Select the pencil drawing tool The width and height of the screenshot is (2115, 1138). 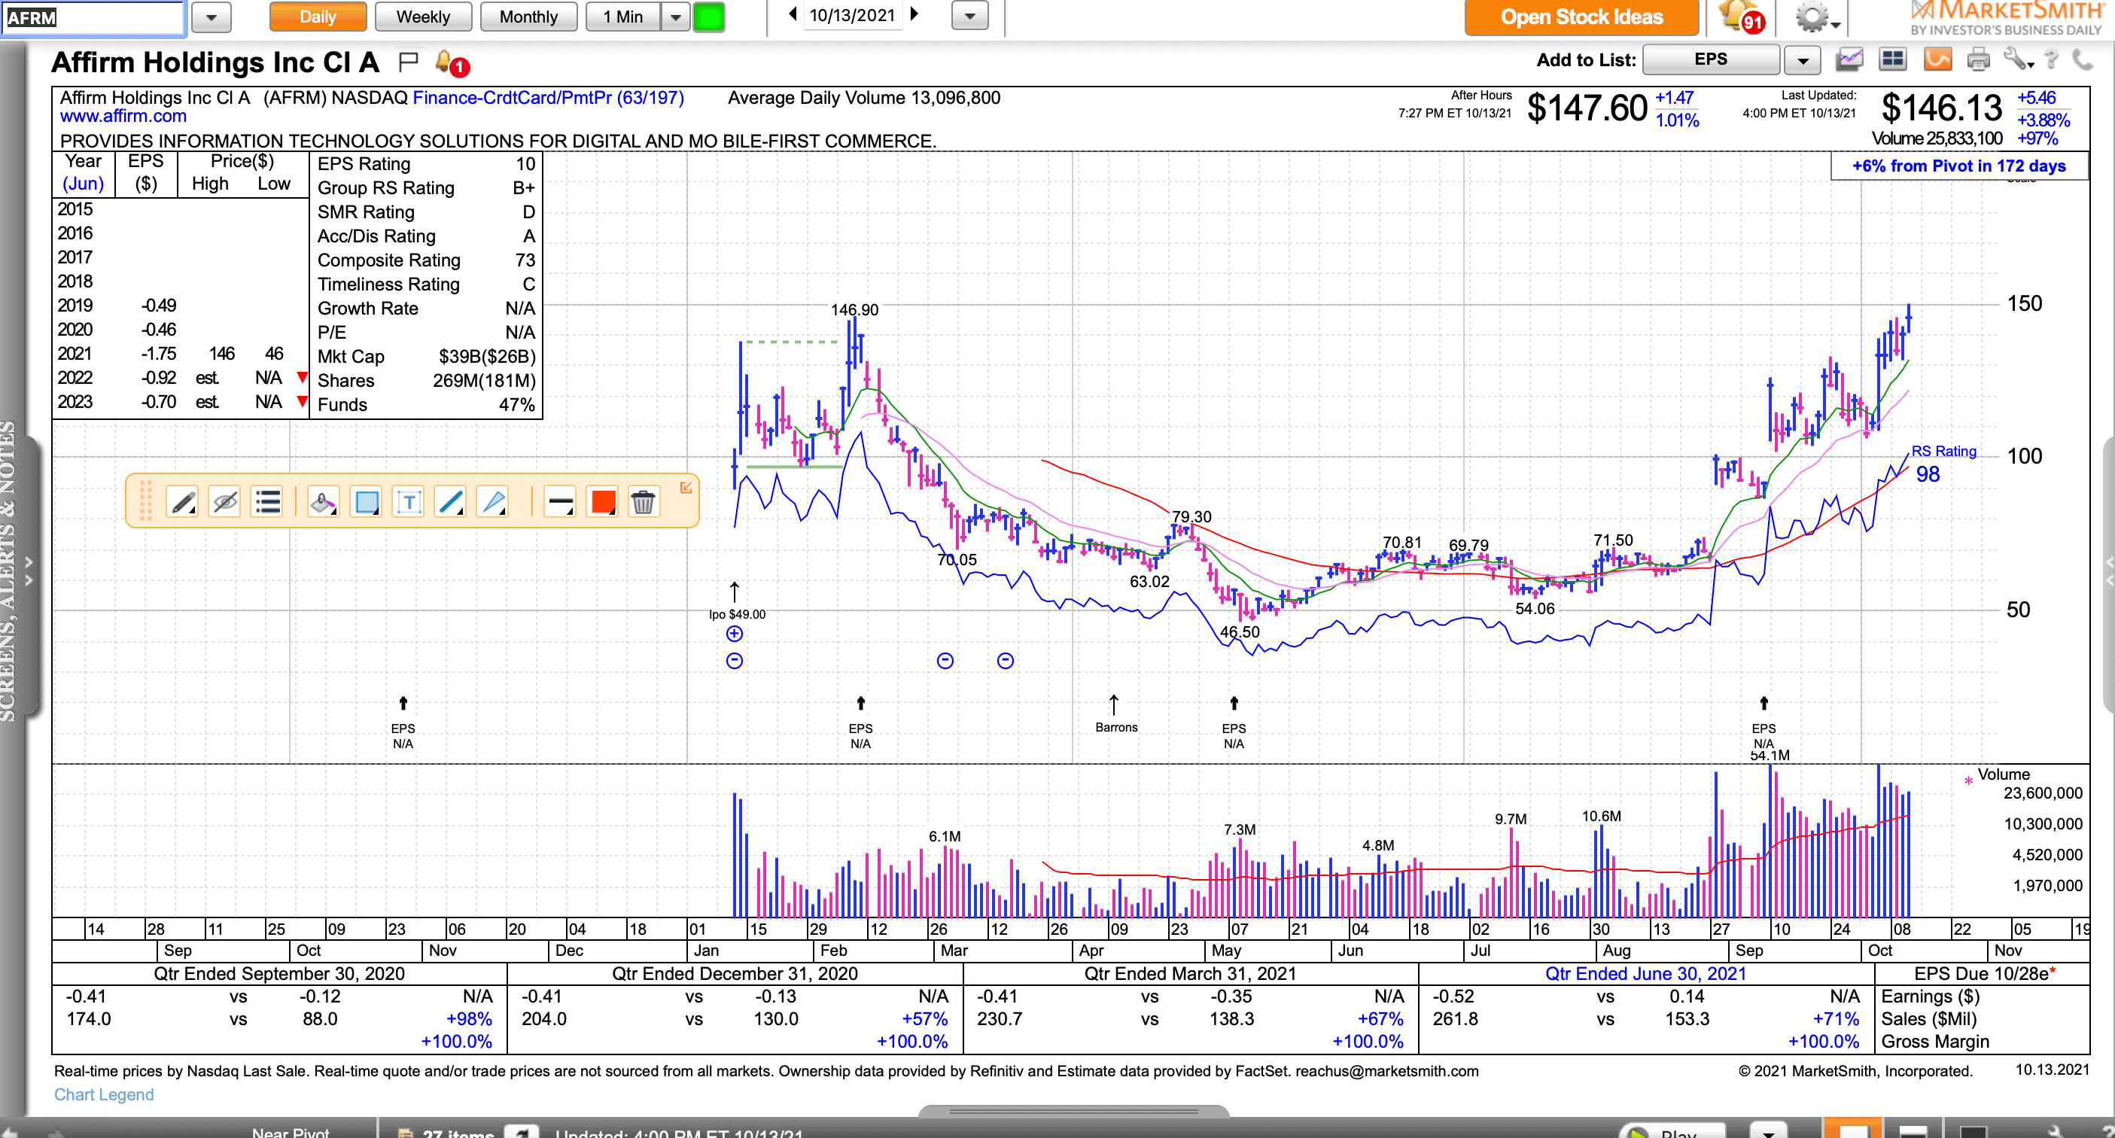[182, 501]
